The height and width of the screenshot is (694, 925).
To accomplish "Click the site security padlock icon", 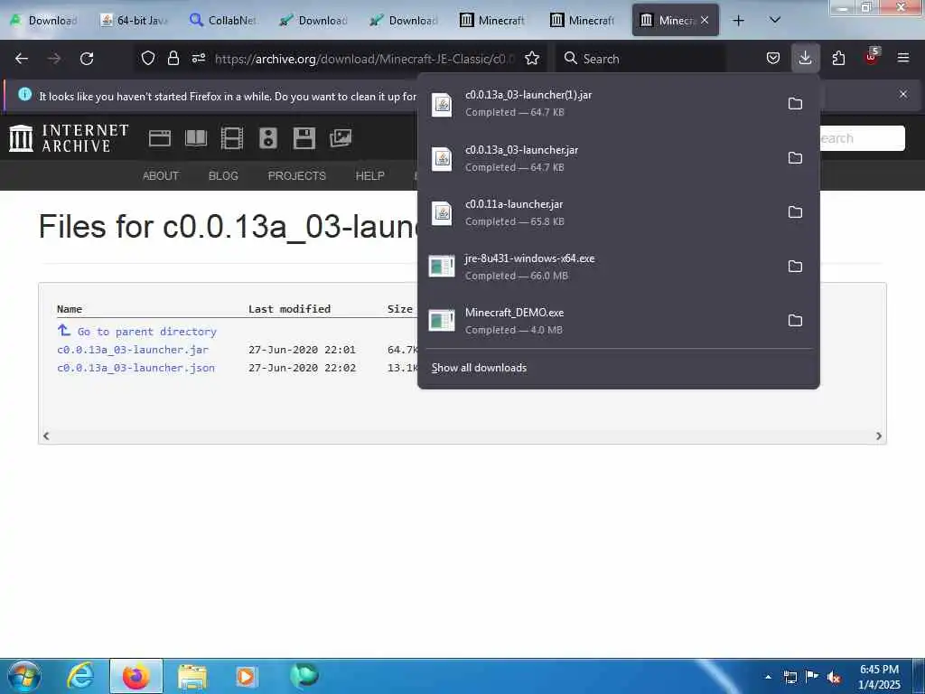I will point(173,59).
